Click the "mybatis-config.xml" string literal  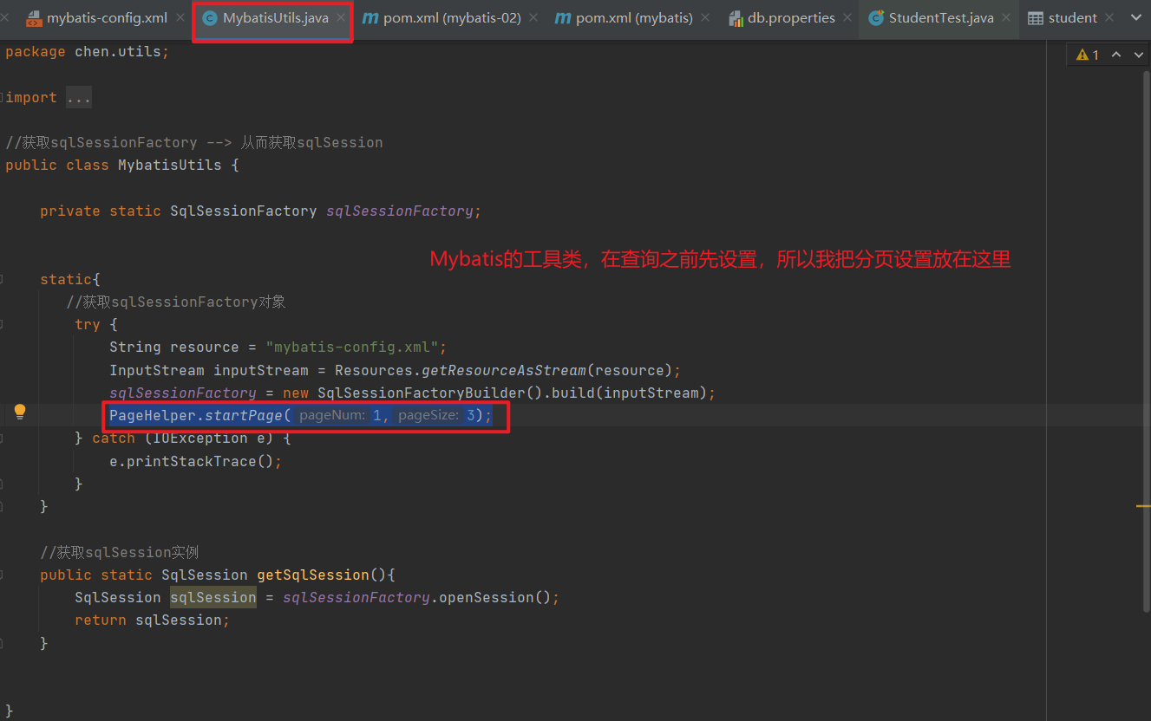352,348
